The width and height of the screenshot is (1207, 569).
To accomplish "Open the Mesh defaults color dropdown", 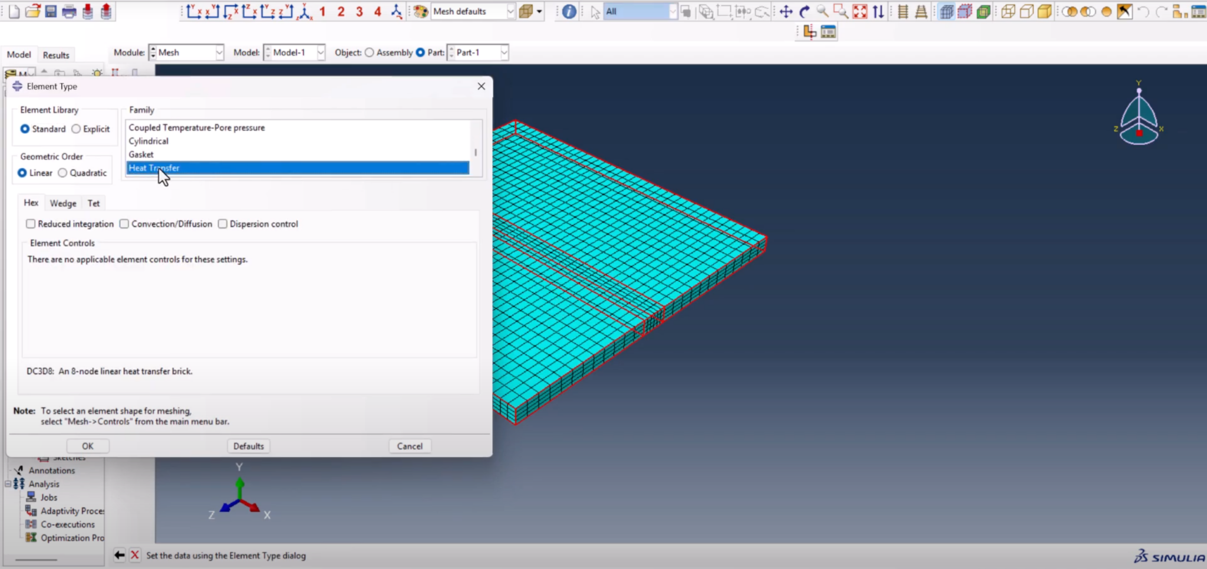I will click(510, 11).
